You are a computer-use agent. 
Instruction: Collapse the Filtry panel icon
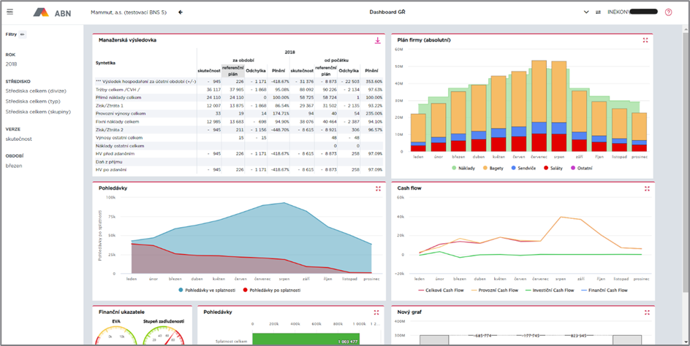(23, 34)
